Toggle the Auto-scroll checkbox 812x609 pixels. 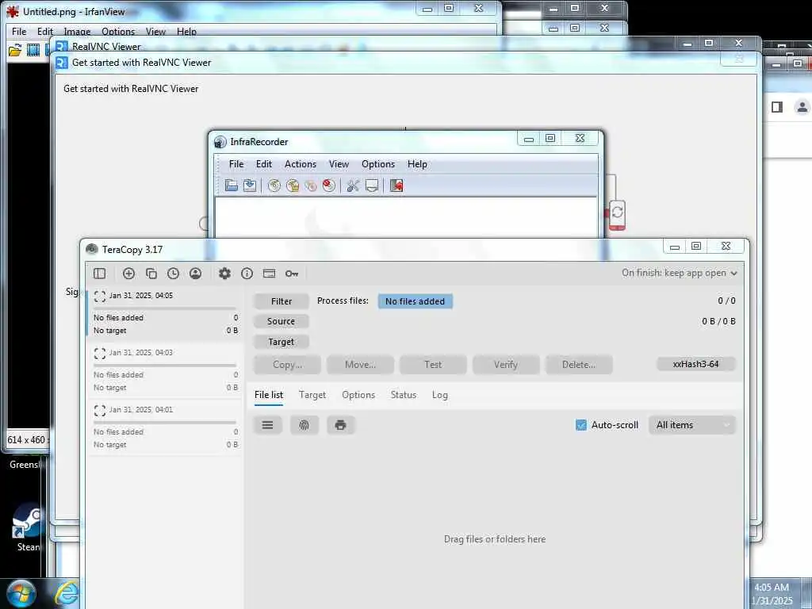coord(581,425)
